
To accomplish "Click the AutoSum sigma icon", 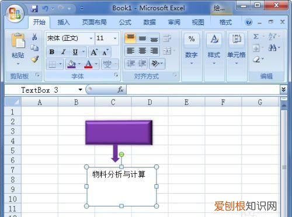I will pos(256,37).
